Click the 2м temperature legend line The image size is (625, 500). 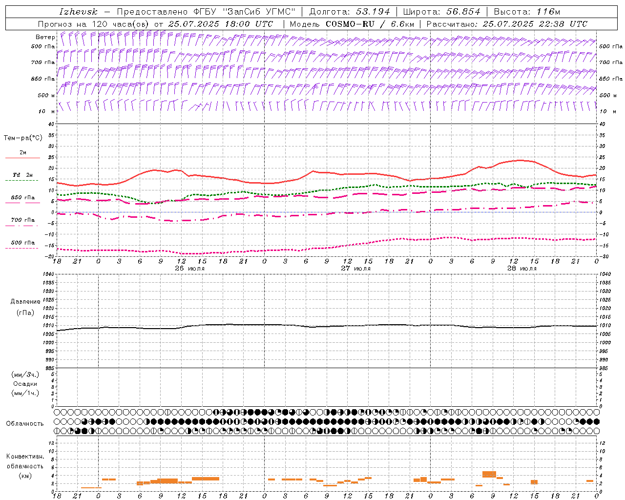[22, 158]
